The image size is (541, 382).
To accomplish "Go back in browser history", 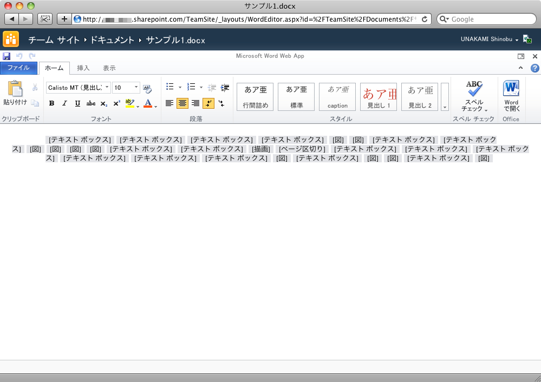I will tap(12, 19).
